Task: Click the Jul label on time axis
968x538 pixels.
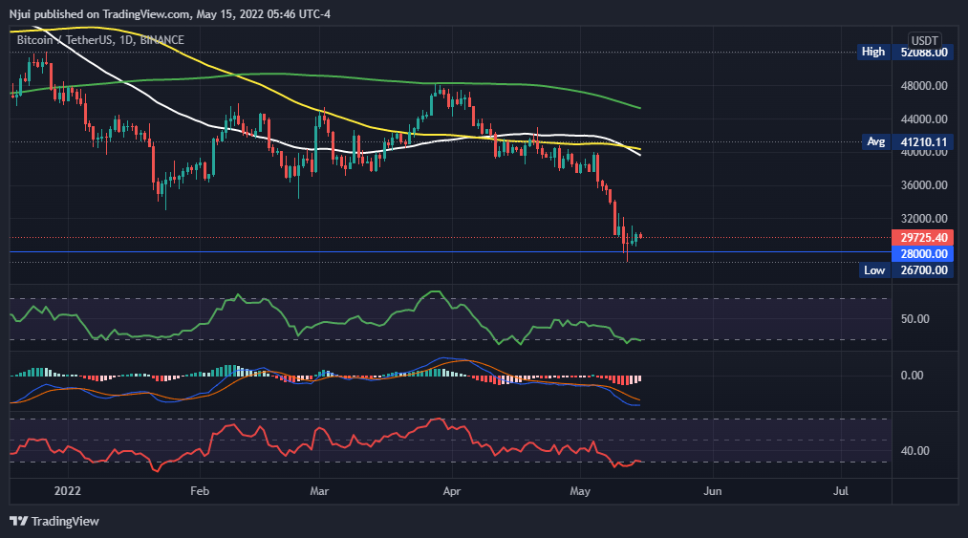Action: 841,491
